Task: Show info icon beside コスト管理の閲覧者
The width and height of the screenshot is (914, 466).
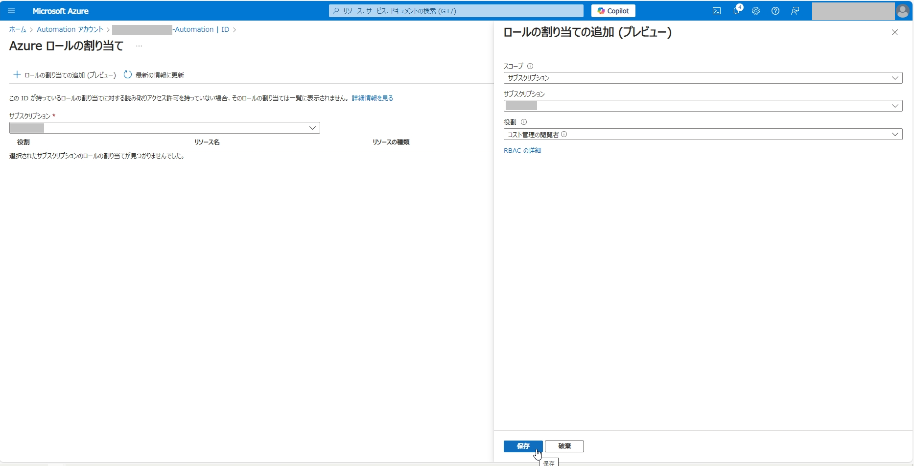Action: [564, 134]
